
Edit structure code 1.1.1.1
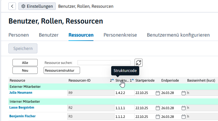tap(125, 108)
